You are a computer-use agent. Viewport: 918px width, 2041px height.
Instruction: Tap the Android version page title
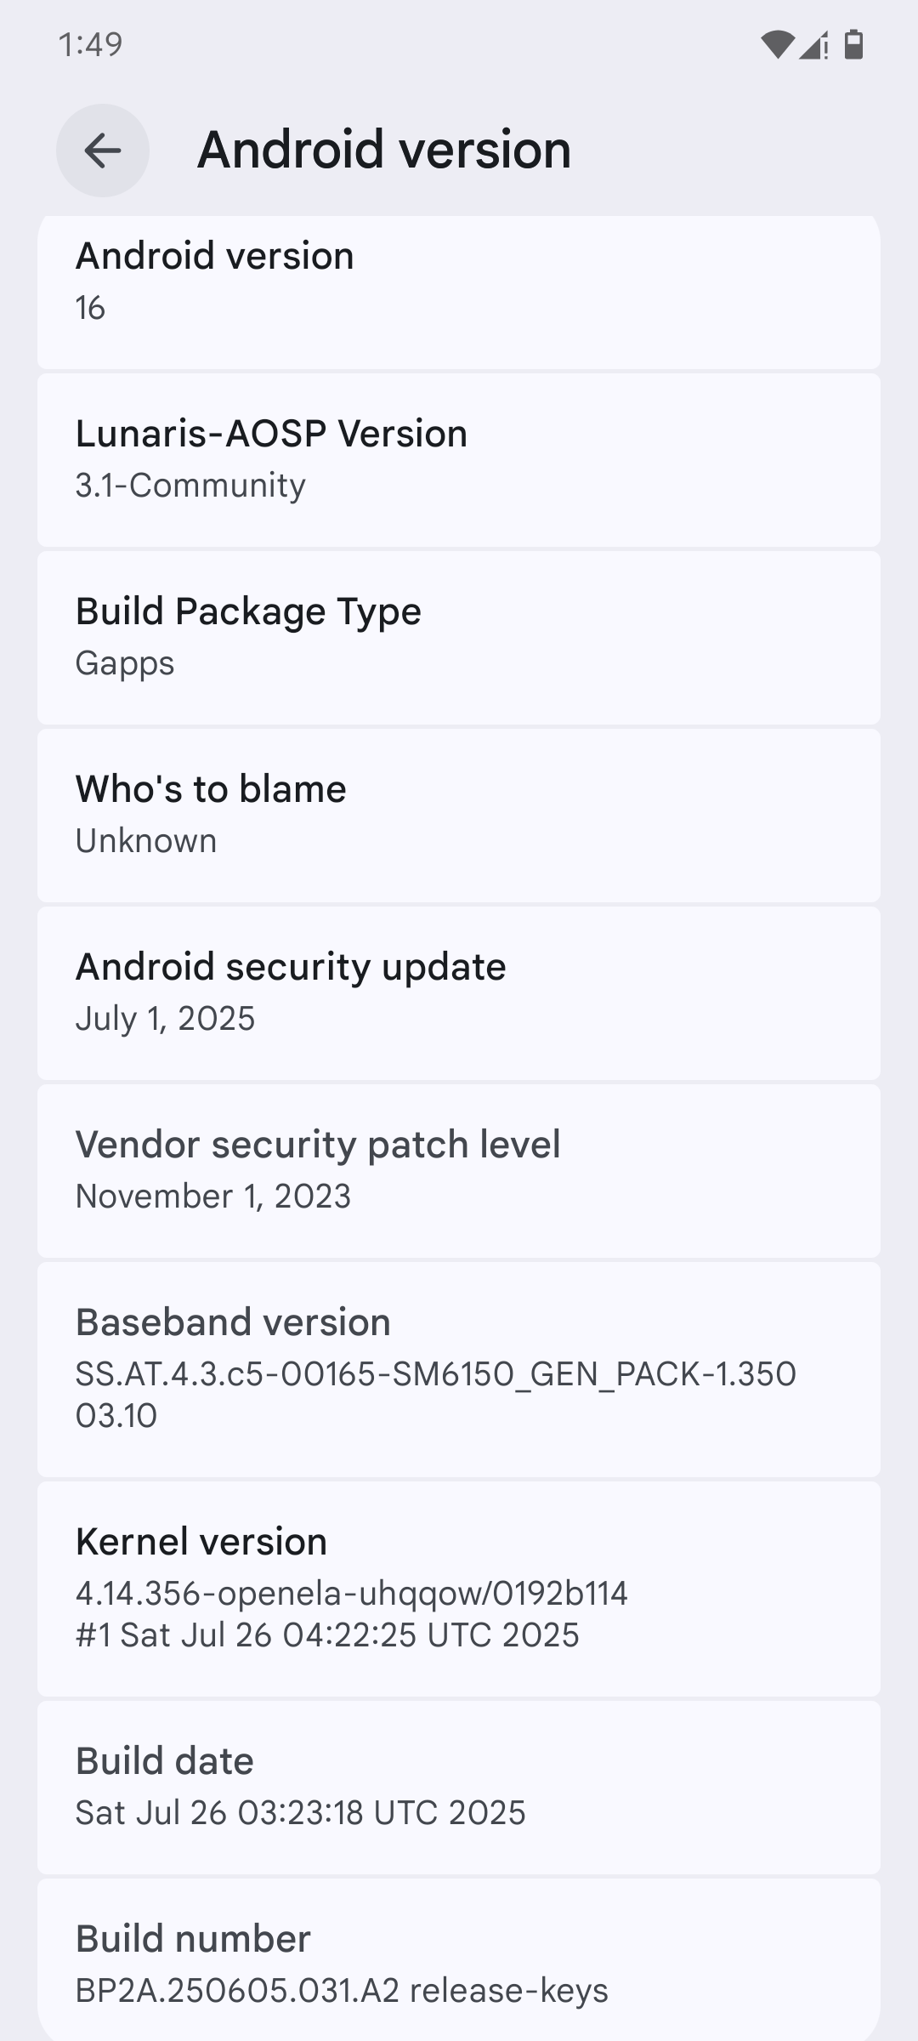384,150
